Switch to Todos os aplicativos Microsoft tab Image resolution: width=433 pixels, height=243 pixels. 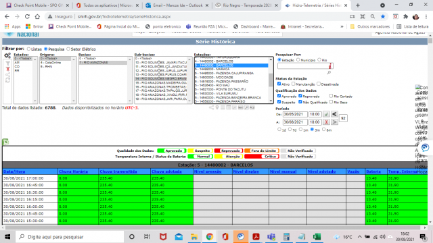tap(108, 5)
